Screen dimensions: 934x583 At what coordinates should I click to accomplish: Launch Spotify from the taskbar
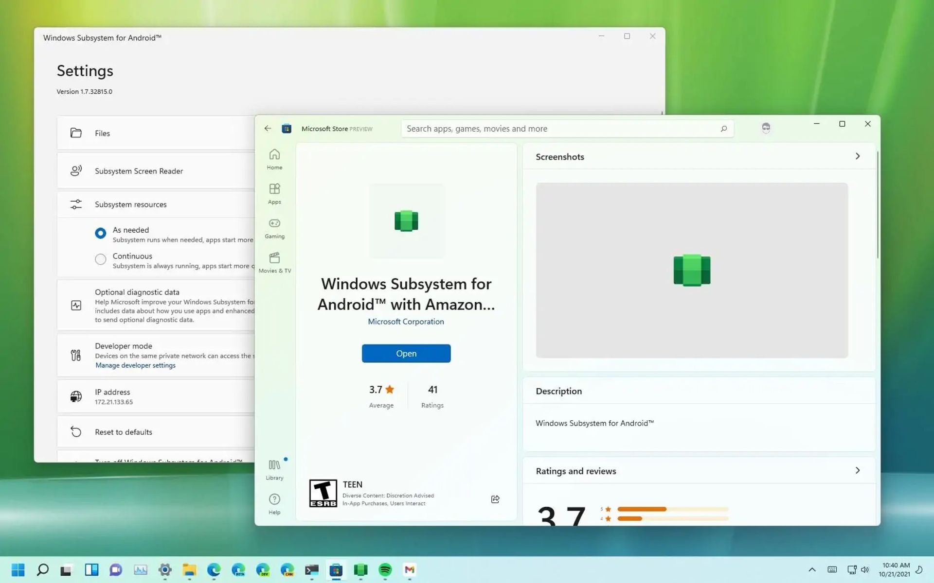(x=385, y=570)
